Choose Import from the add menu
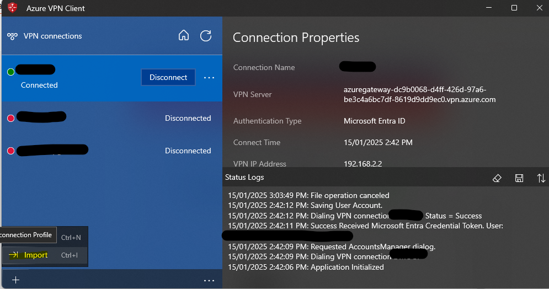The image size is (549, 289). pos(45,255)
